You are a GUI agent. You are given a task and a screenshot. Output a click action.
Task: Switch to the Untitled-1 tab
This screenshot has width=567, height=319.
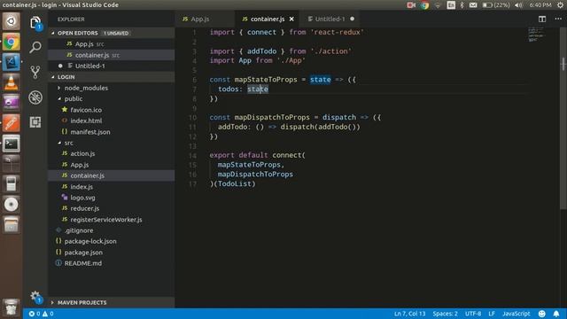click(x=330, y=19)
